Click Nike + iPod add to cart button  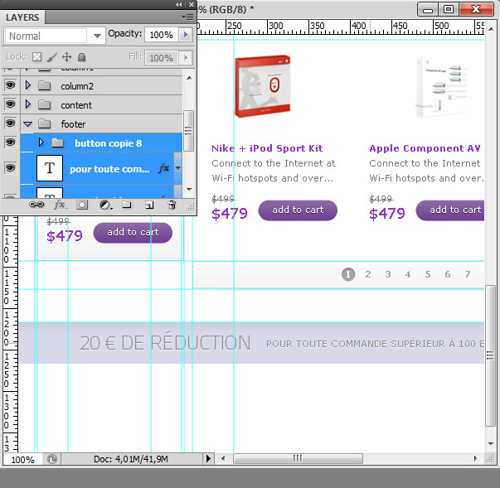[x=298, y=210]
